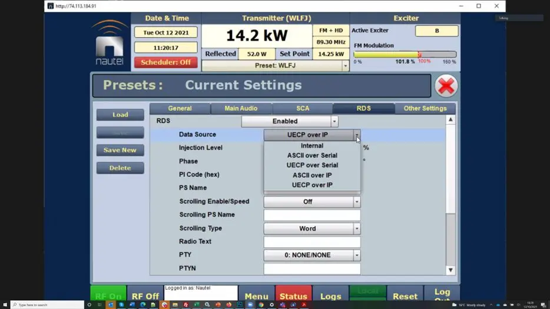
Task: Click the Reset button
Action: tap(405, 294)
